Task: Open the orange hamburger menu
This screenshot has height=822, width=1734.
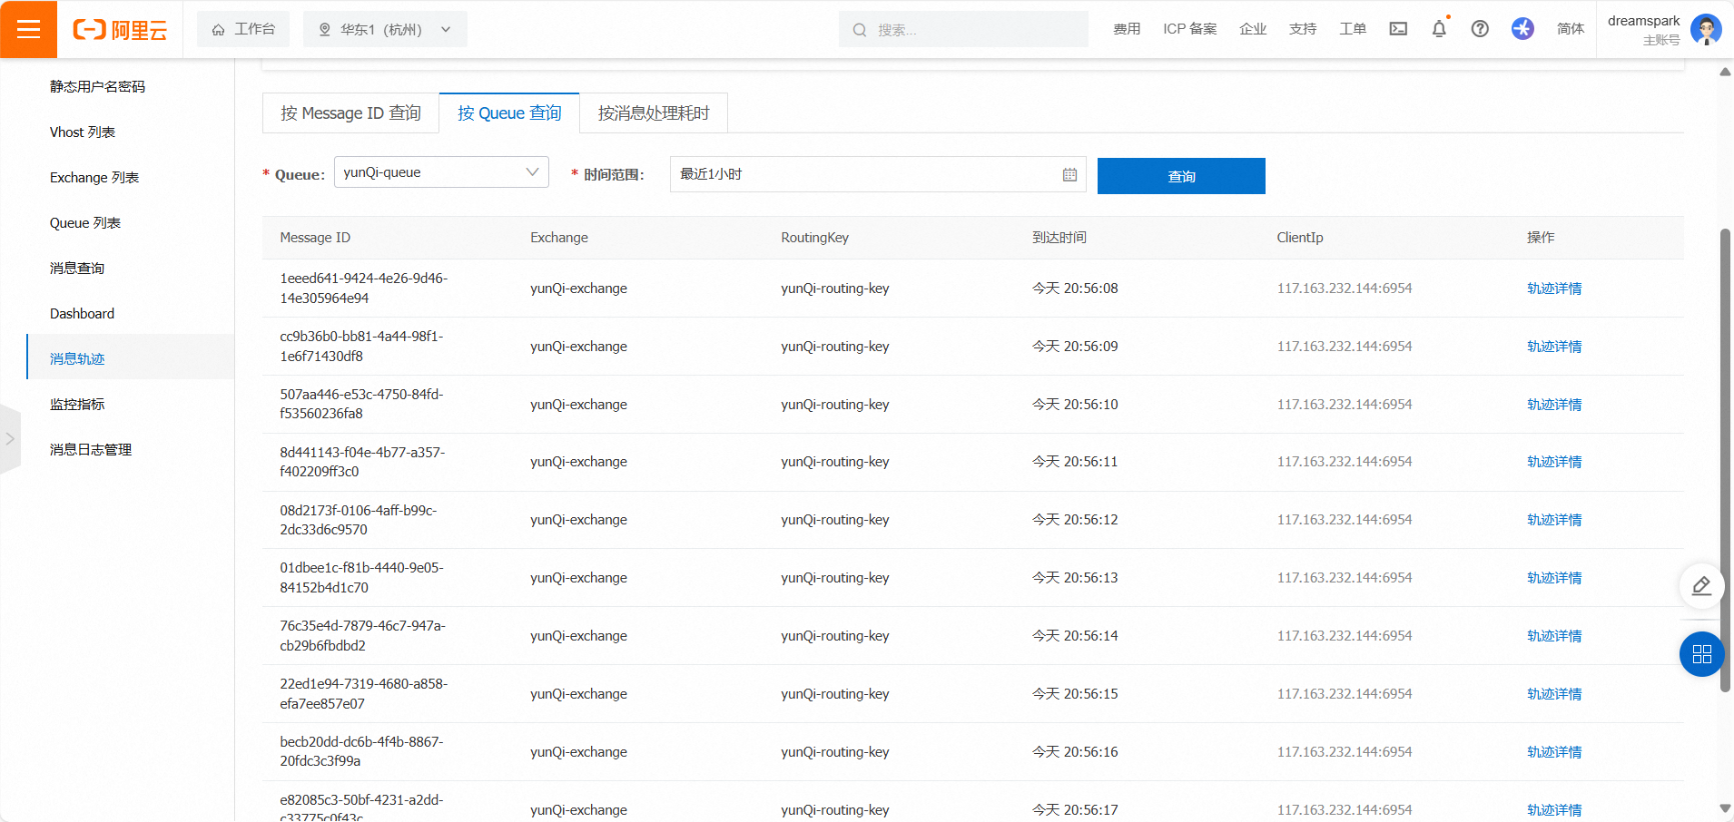Action: pos(28,29)
